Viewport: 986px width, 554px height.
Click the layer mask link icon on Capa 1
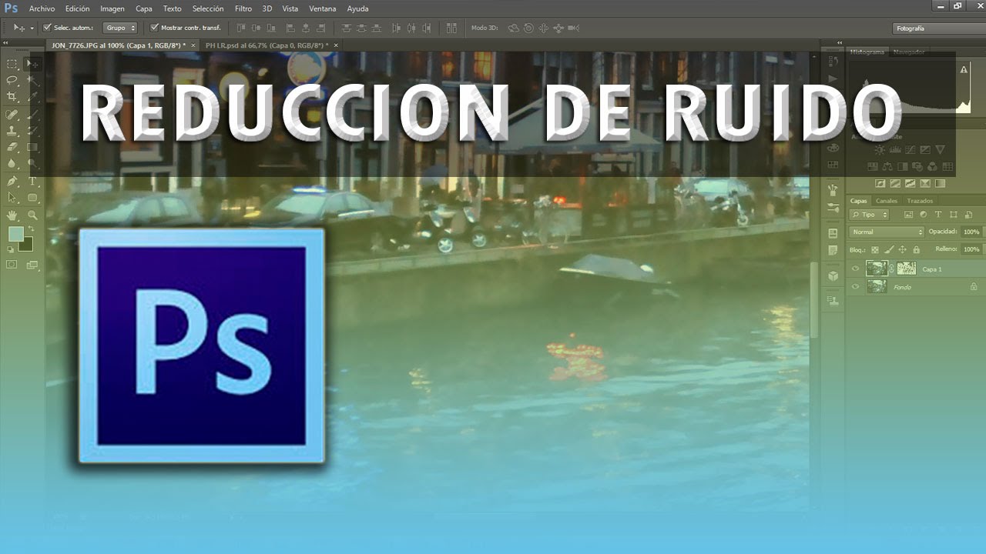(893, 269)
